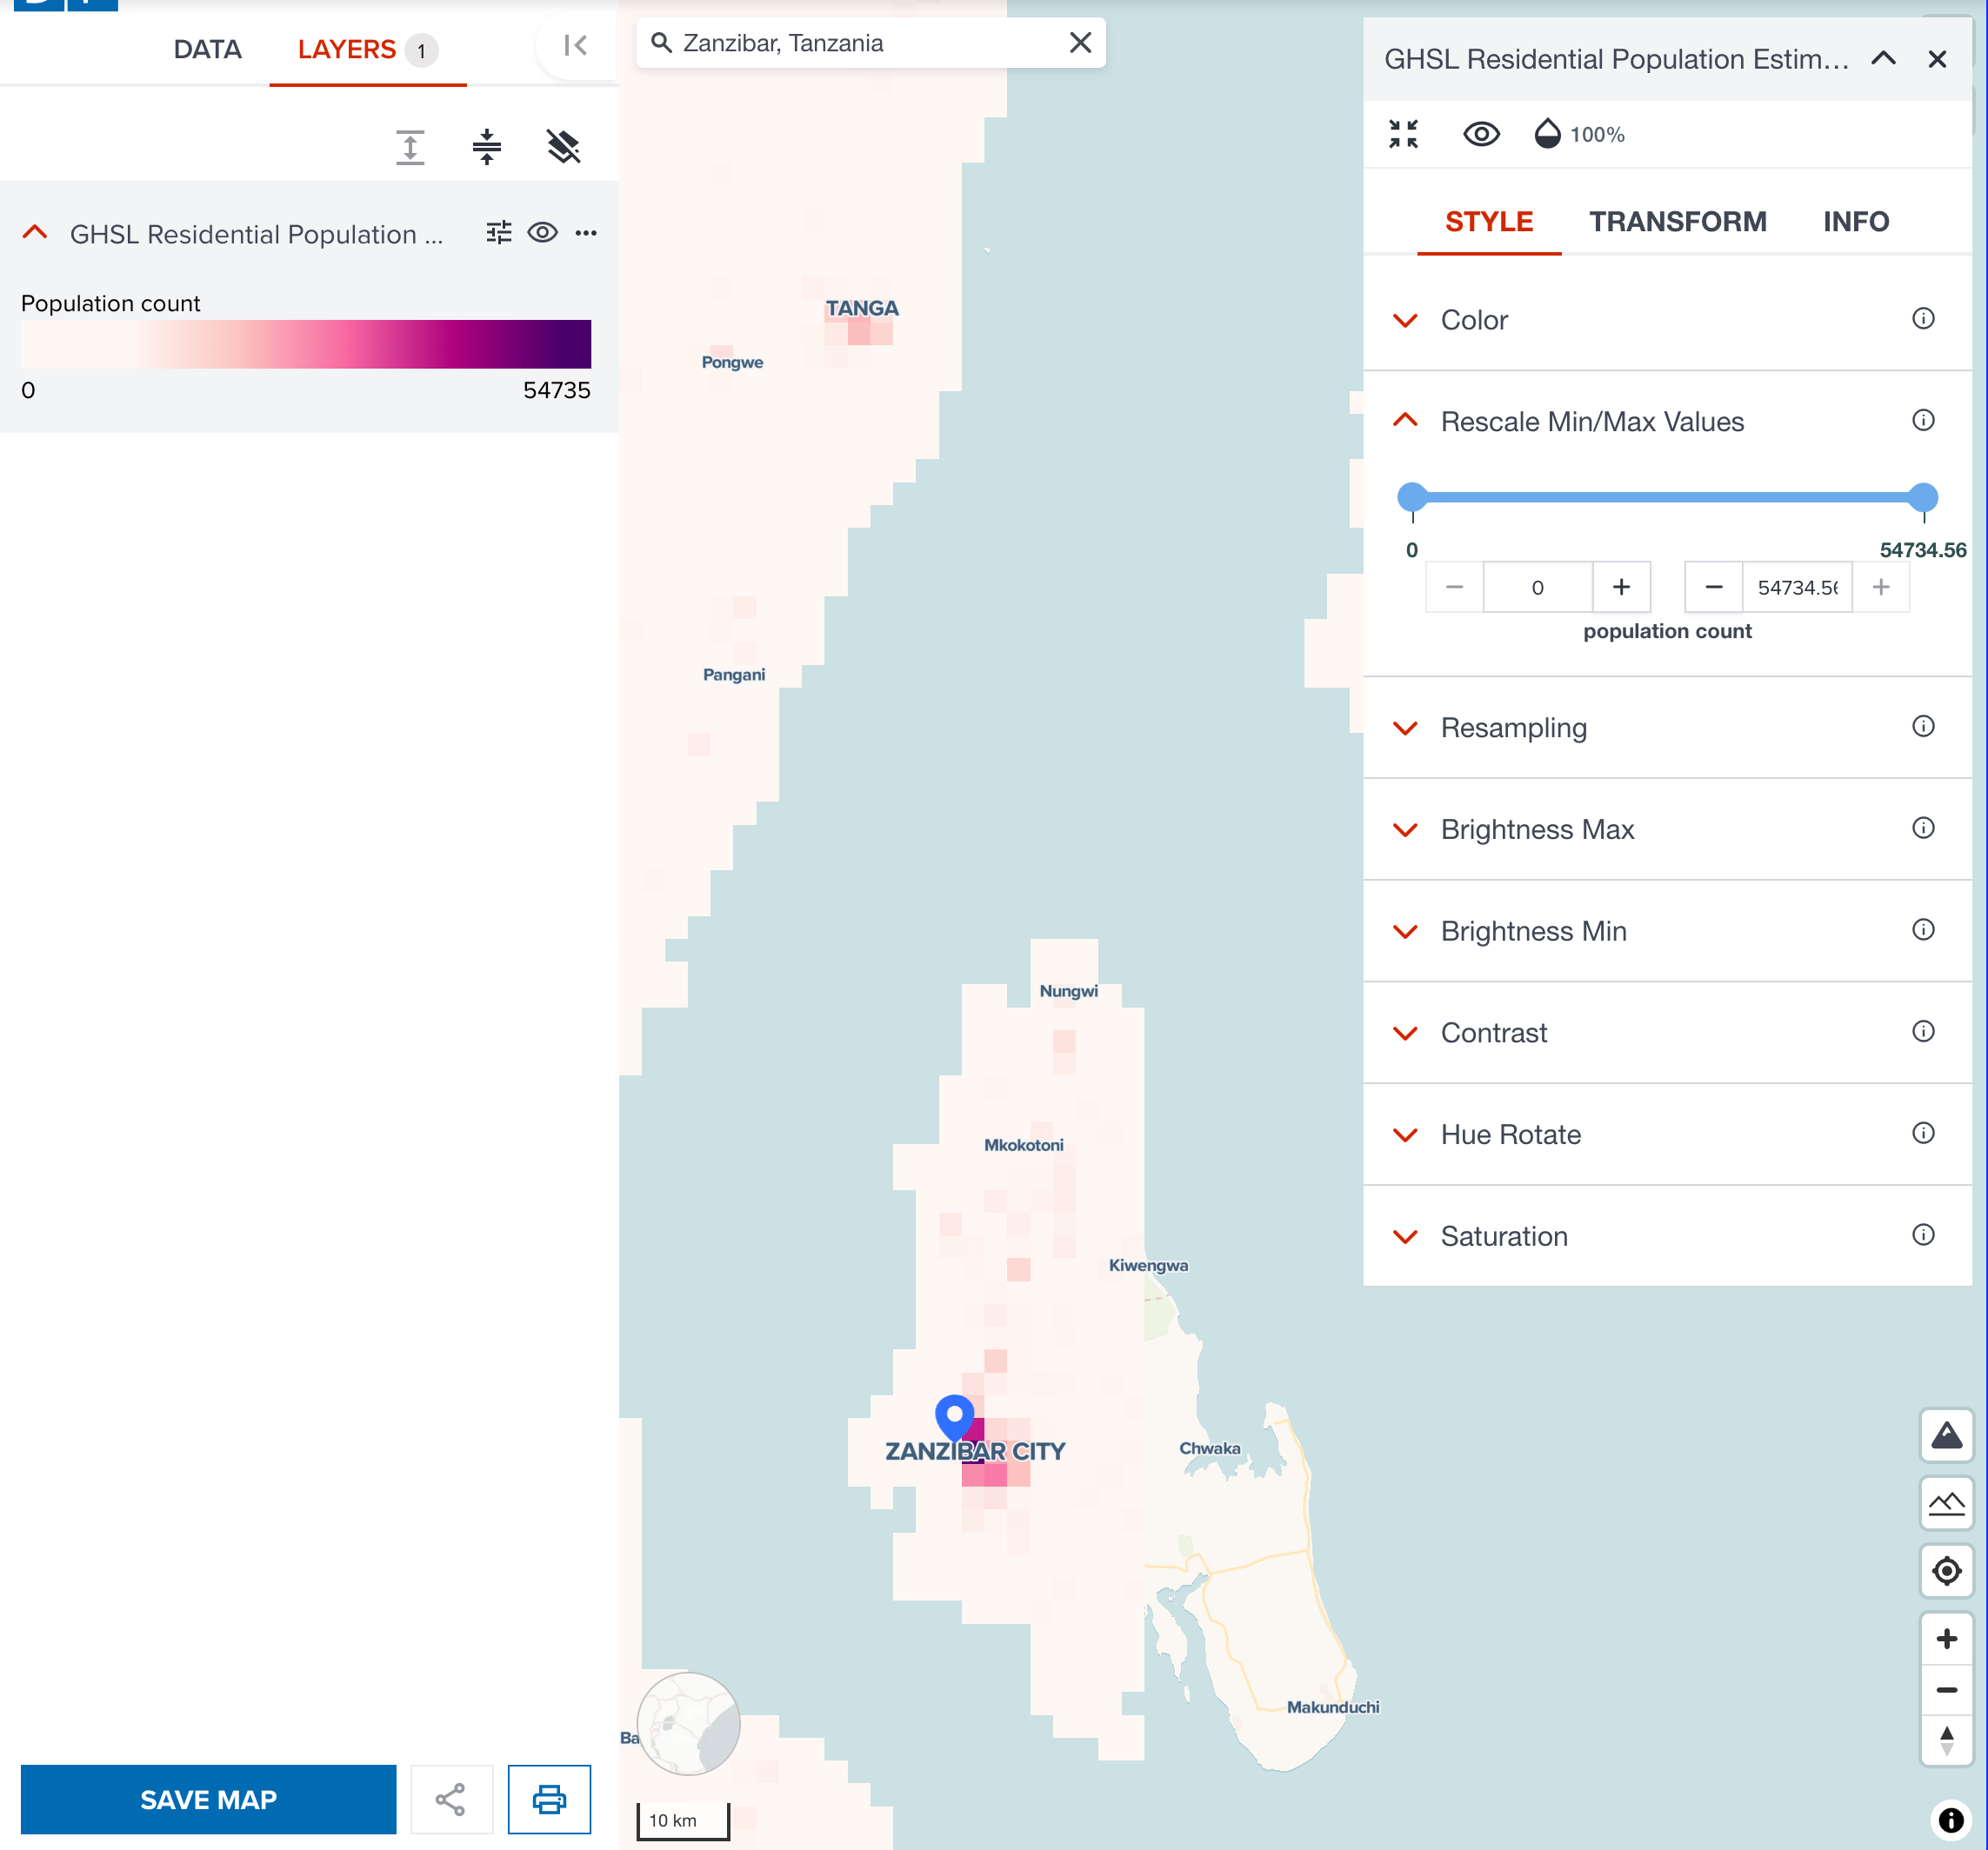Click the rescale maximum slider handle
This screenshot has height=1850, width=1988.
tap(1922, 496)
